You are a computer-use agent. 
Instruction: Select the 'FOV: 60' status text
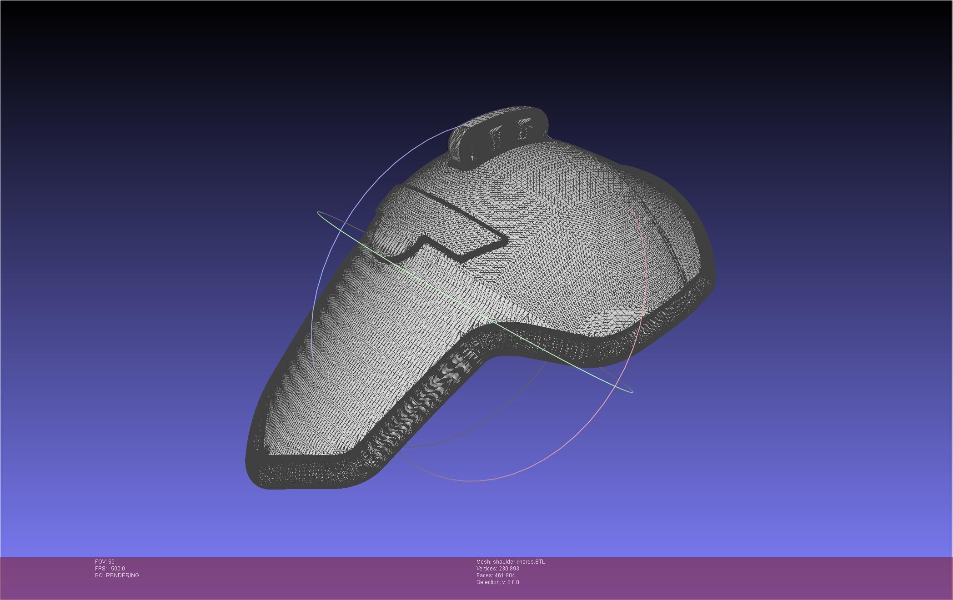click(x=105, y=562)
